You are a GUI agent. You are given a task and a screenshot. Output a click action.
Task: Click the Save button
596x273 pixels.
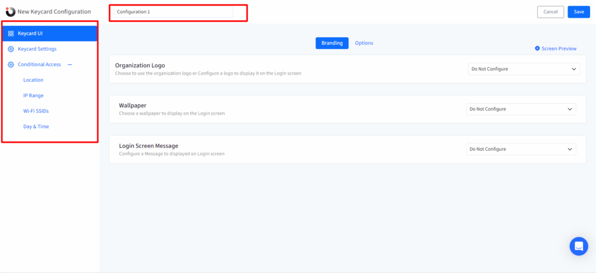579,12
